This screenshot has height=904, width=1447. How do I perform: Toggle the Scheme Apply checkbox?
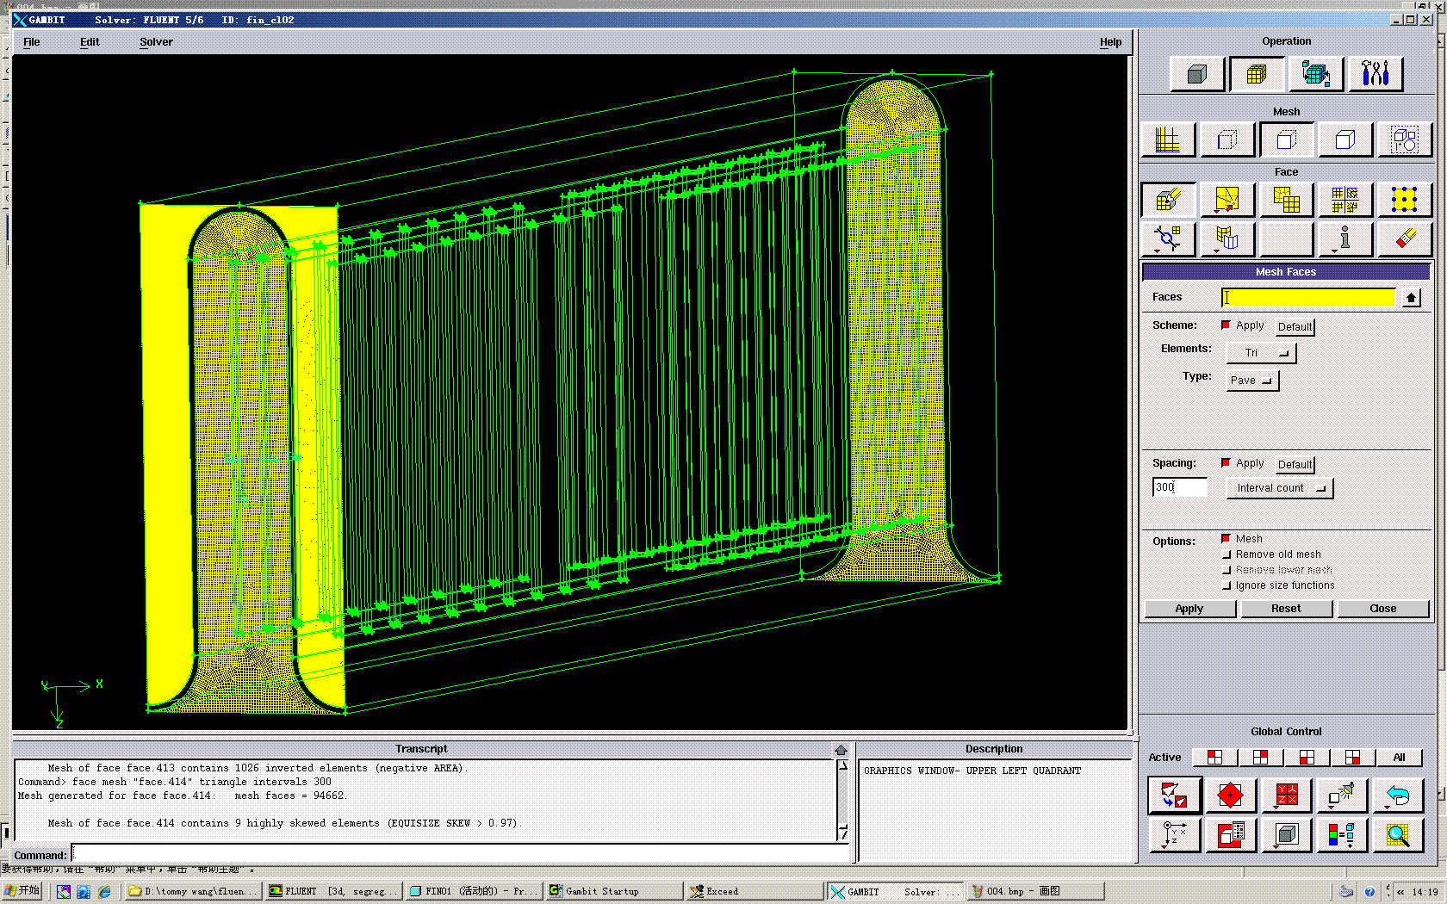[x=1226, y=325]
